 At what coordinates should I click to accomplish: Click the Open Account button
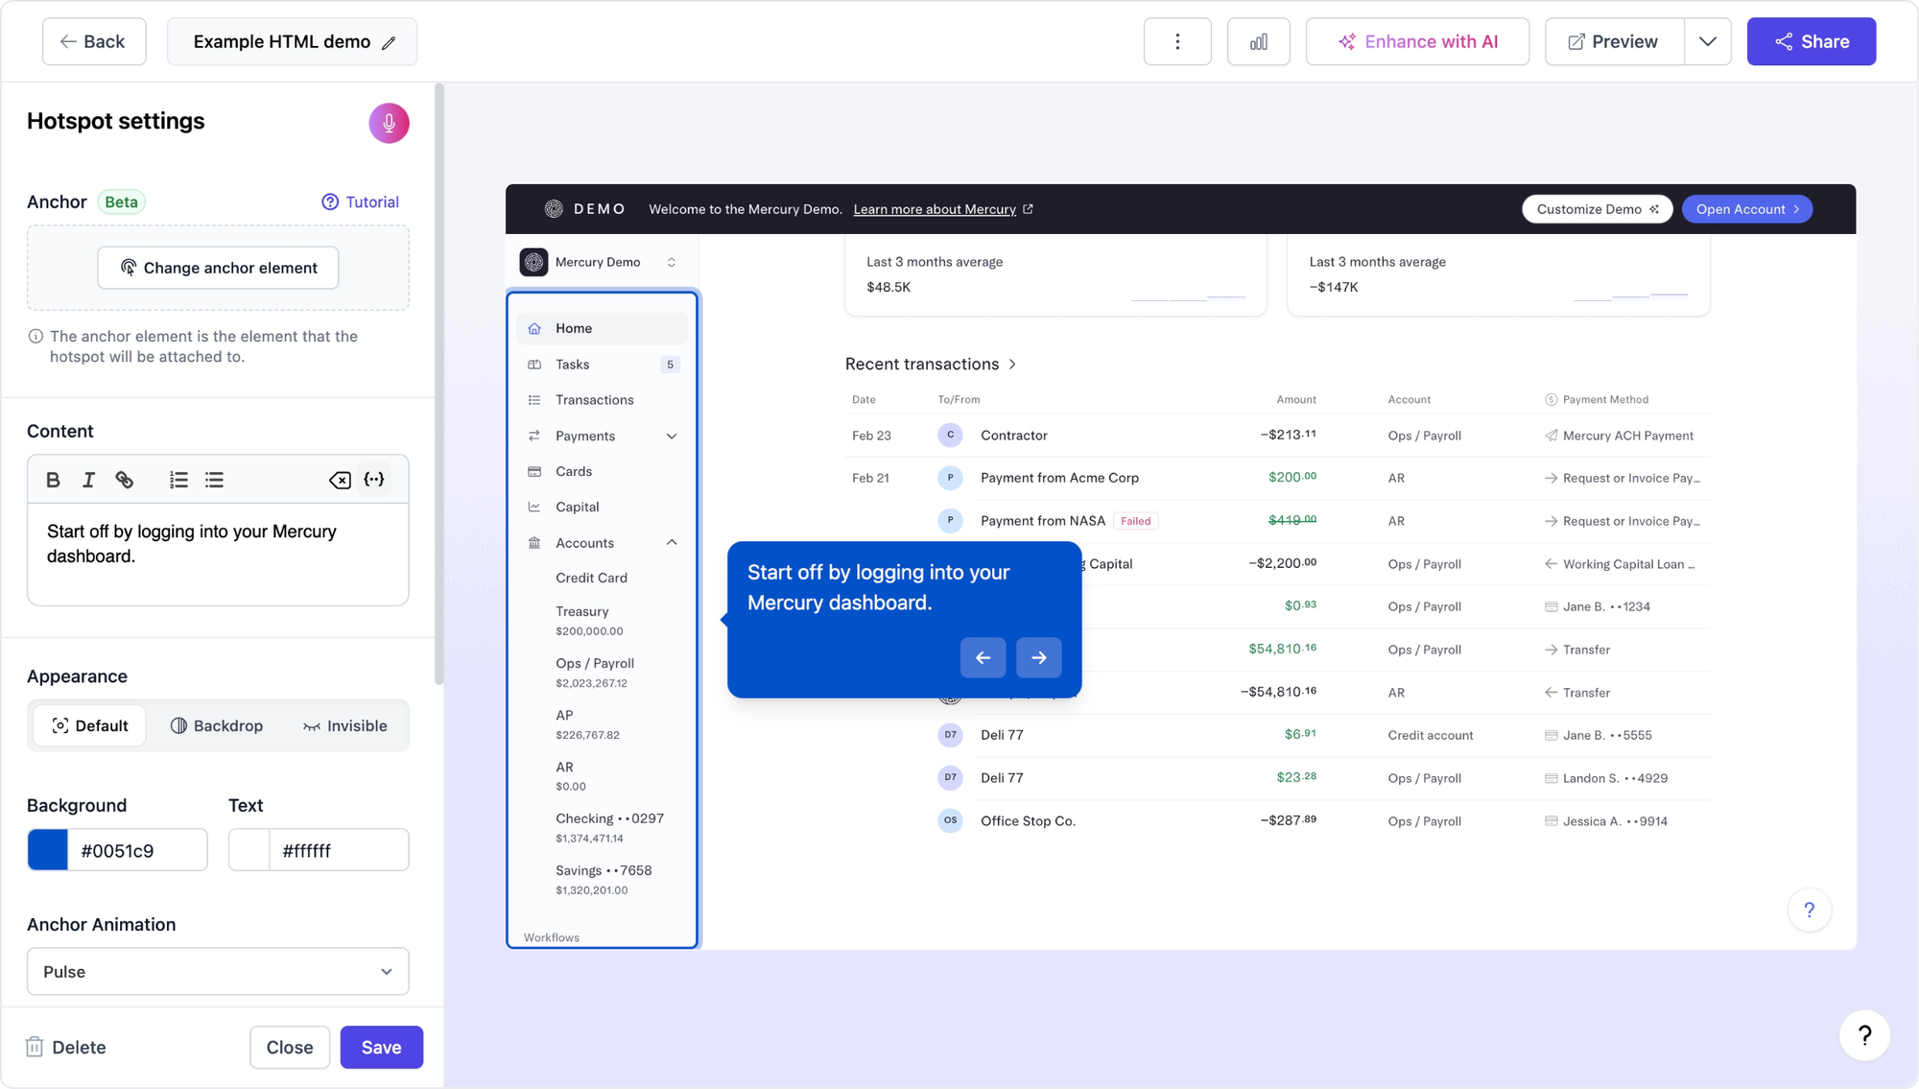1746,209
